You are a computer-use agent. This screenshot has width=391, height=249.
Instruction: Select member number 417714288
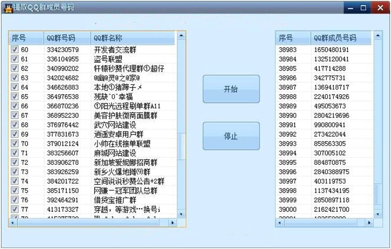point(330,68)
